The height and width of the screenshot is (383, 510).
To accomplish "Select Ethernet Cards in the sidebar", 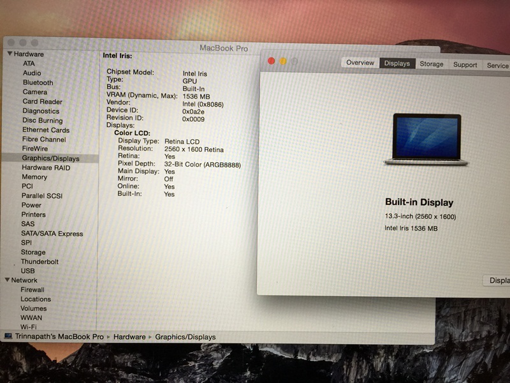I will point(46,130).
